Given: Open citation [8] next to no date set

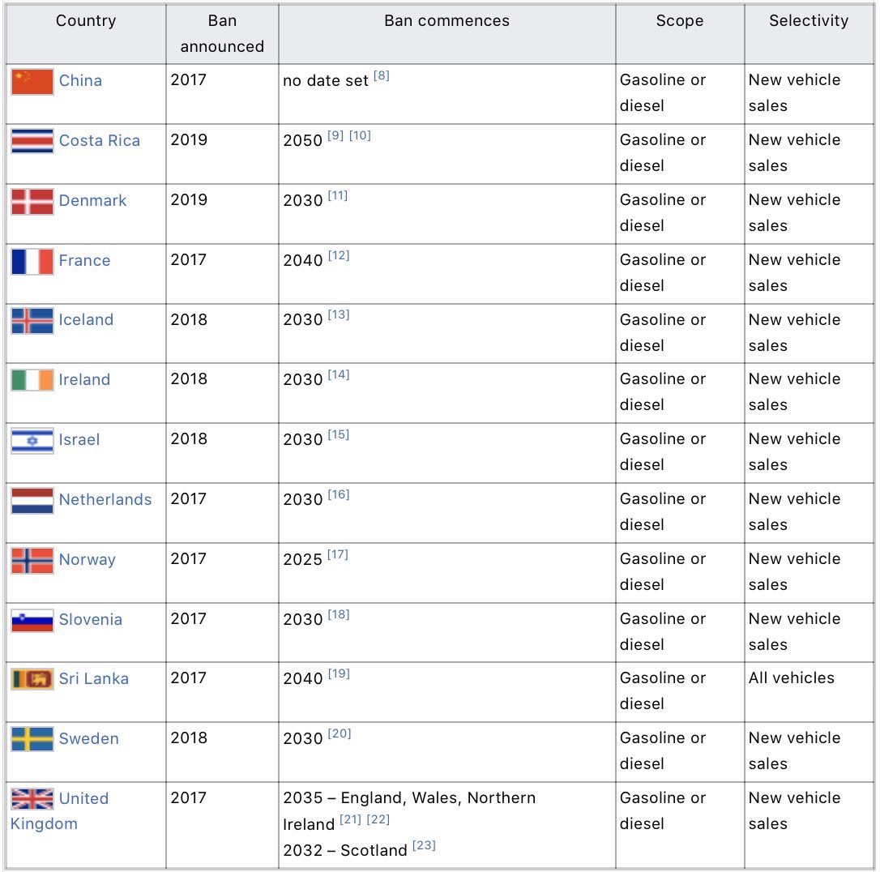Looking at the screenshot, I should pos(381,75).
